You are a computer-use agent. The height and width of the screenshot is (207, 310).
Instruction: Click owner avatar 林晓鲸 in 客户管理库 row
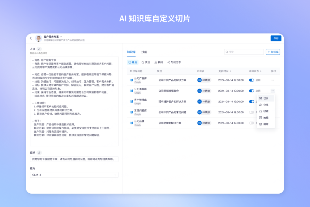(x=199, y=101)
